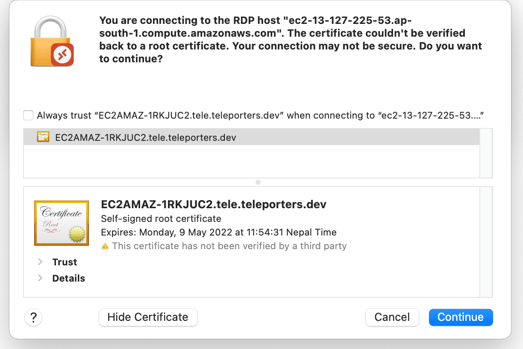The image size is (523, 349).
Task: Click the Trust section label
Action: point(65,262)
